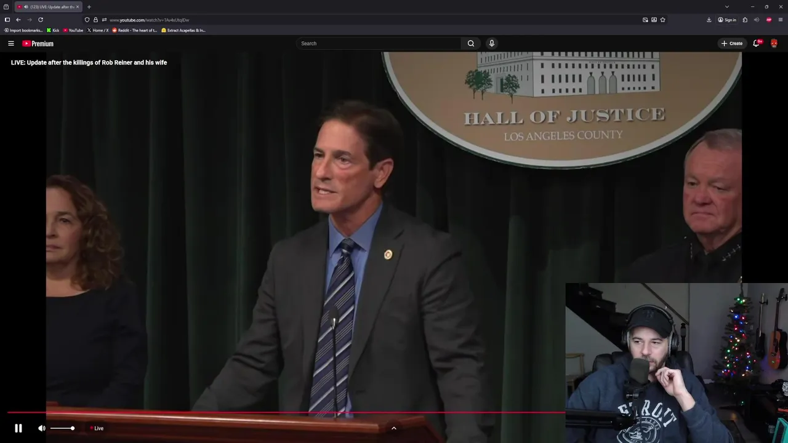Click the red Live indicator

tap(97, 428)
